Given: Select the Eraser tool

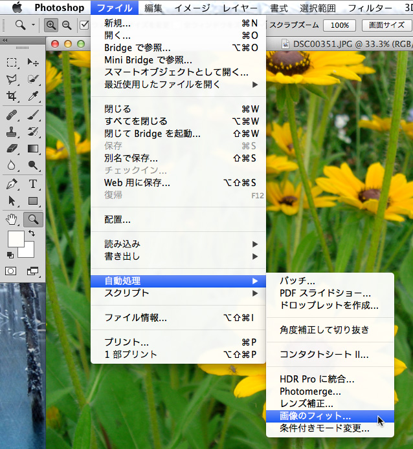Looking at the screenshot, I should (12, 149).
